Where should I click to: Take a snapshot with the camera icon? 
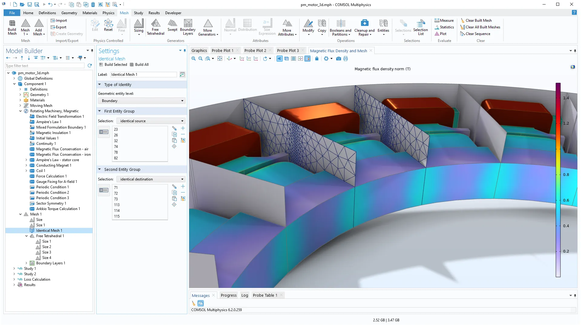338,59
